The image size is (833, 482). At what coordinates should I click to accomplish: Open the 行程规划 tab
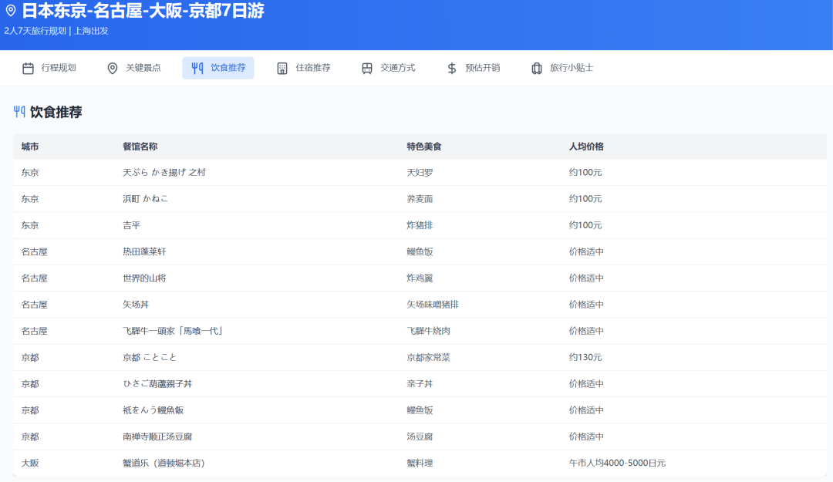pos(49,68)
